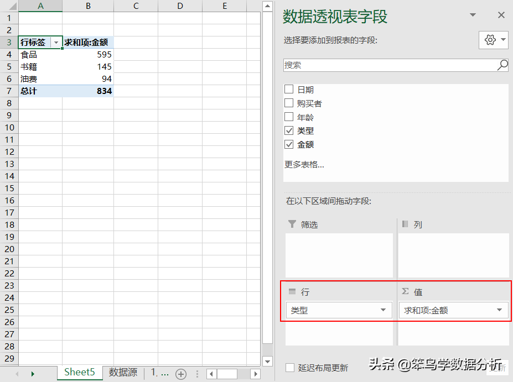Click the empty 列 columns area box
The width and height of the screenshot is (513, 382).
(x=453, y=255)
